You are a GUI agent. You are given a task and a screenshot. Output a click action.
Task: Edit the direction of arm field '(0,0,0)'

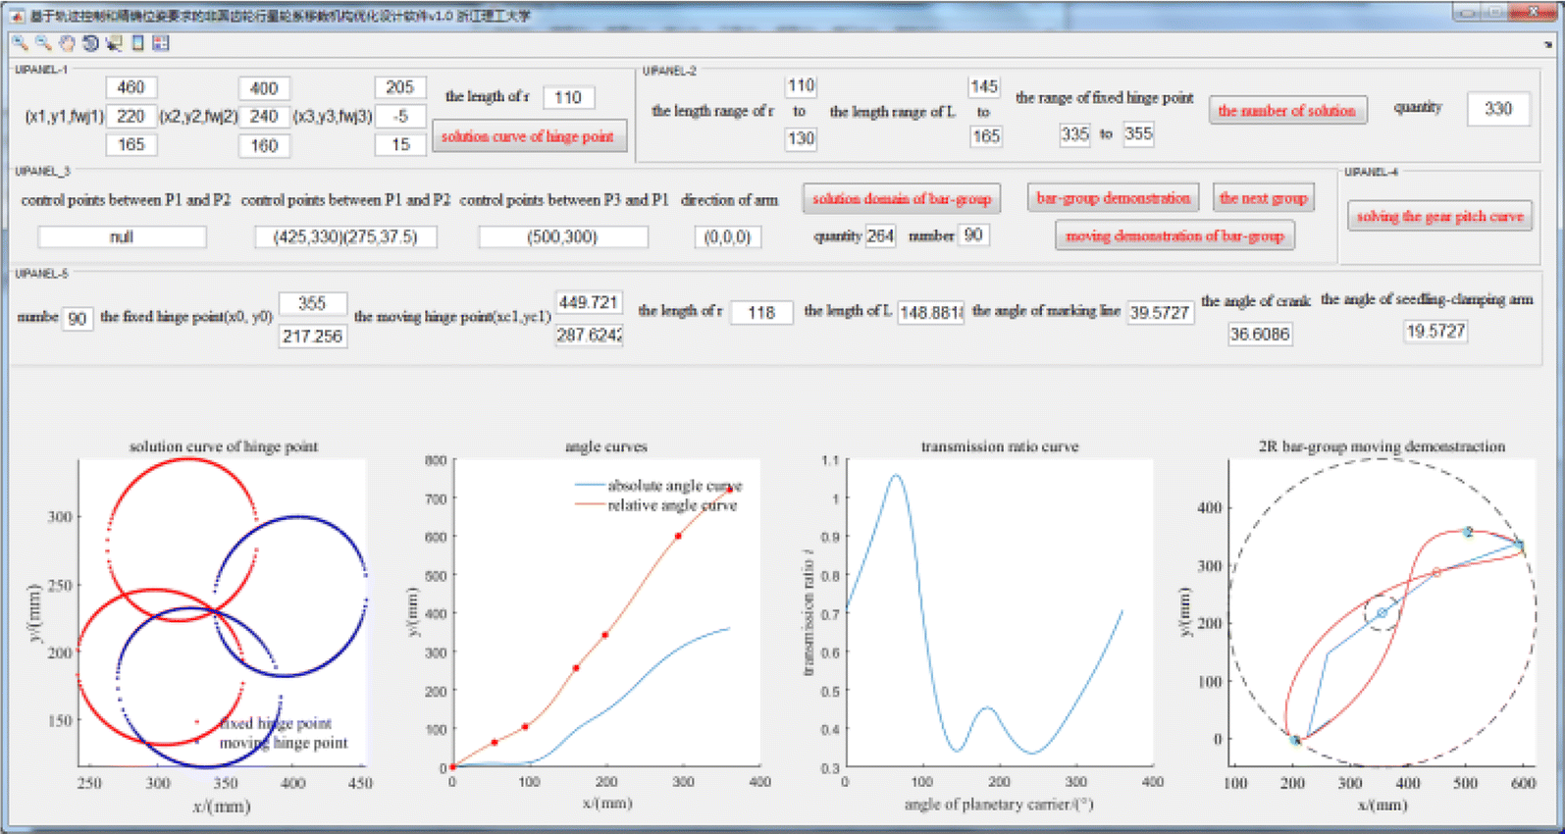(727, 236)
